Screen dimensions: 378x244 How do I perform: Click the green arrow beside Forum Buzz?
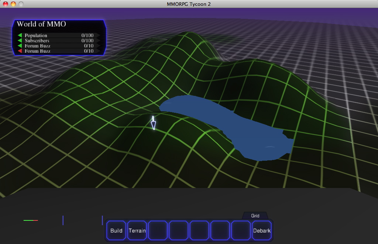[x=20, y=46]
